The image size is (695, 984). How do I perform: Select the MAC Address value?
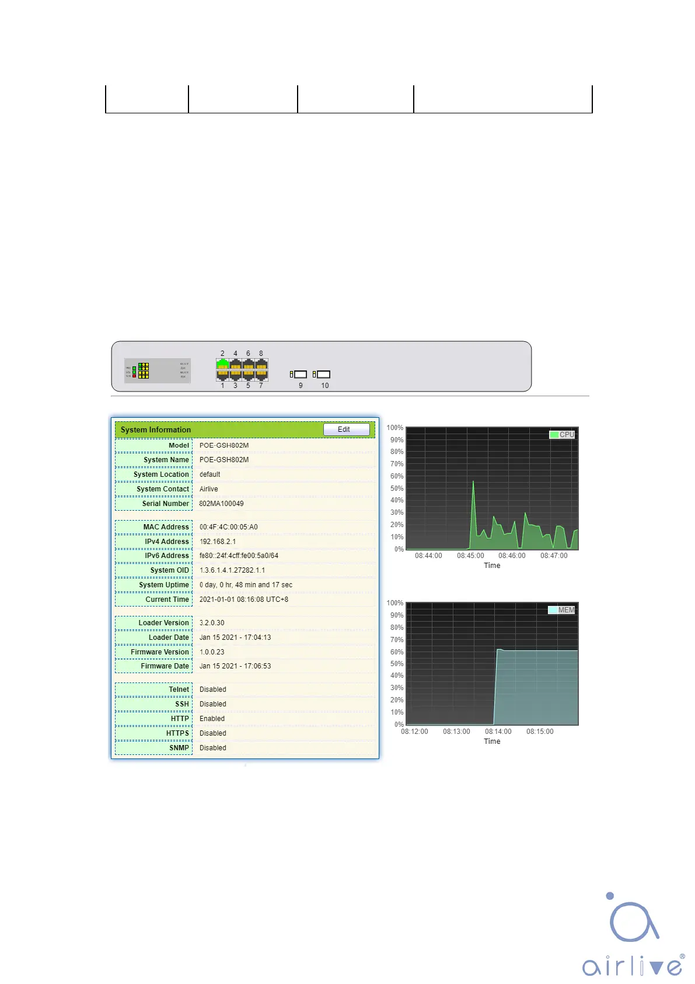tap(228, 527)
